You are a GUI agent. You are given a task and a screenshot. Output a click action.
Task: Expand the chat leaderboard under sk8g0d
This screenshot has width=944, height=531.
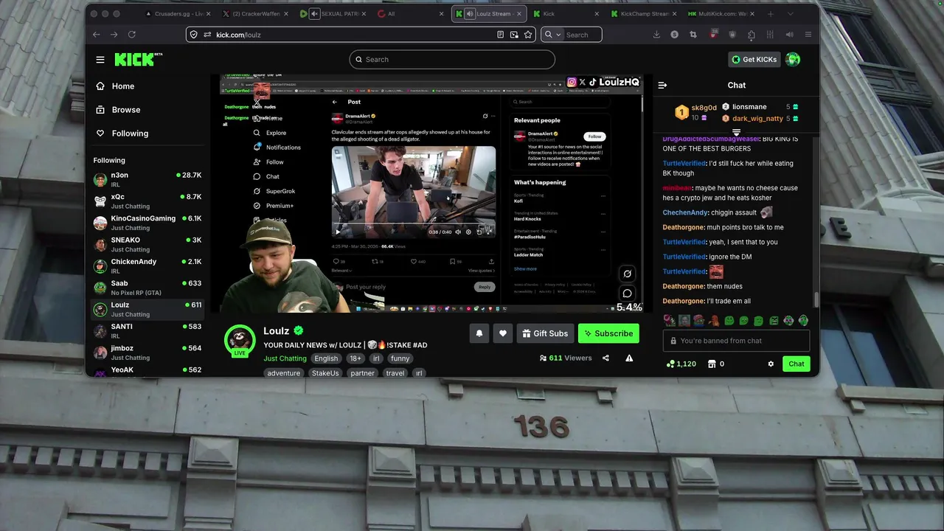tap(736, 132)
